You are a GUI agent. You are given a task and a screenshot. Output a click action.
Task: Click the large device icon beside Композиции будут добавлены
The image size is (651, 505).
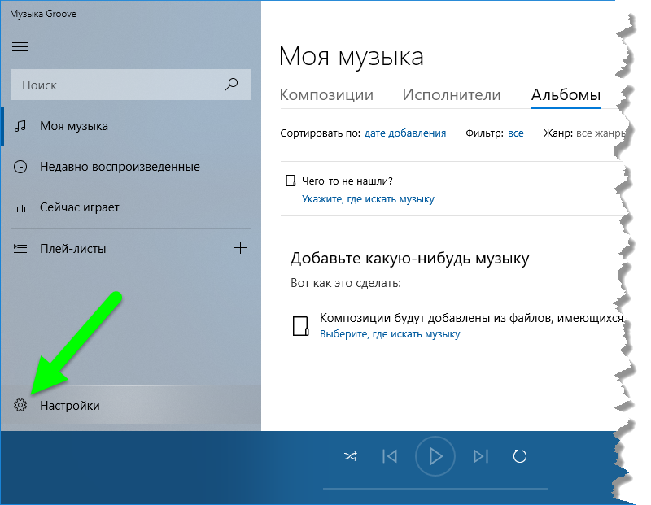[x=300, y=326]
